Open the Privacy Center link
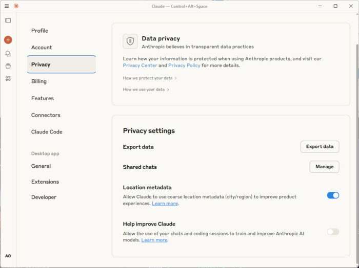The height and width of the screenshot is (268, 359). pyautogui.click(x=139, y=65)
